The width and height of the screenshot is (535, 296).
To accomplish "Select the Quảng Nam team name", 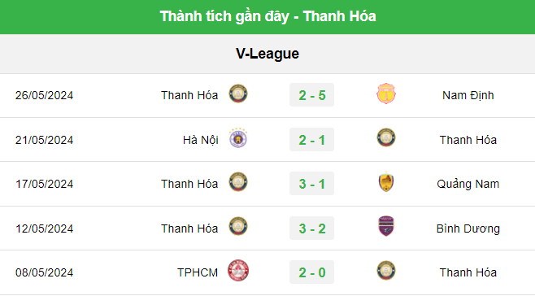I will (x=468, y=184).
